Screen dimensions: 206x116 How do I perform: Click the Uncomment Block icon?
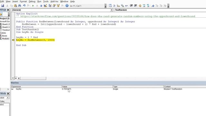(x=148, y=6)
